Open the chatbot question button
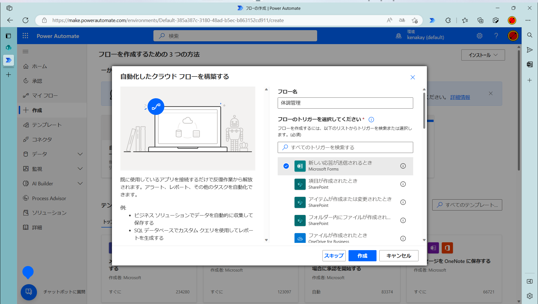Screen dimensions: 538x304 coord(29,292)
